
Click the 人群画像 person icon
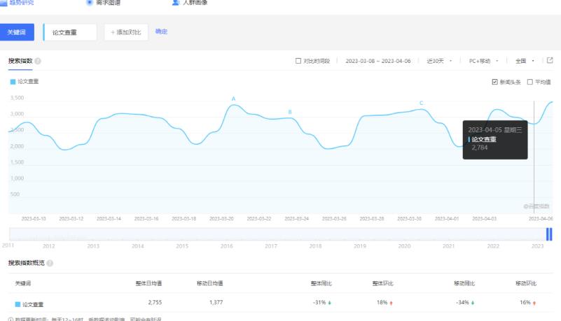tap(176, 3)
